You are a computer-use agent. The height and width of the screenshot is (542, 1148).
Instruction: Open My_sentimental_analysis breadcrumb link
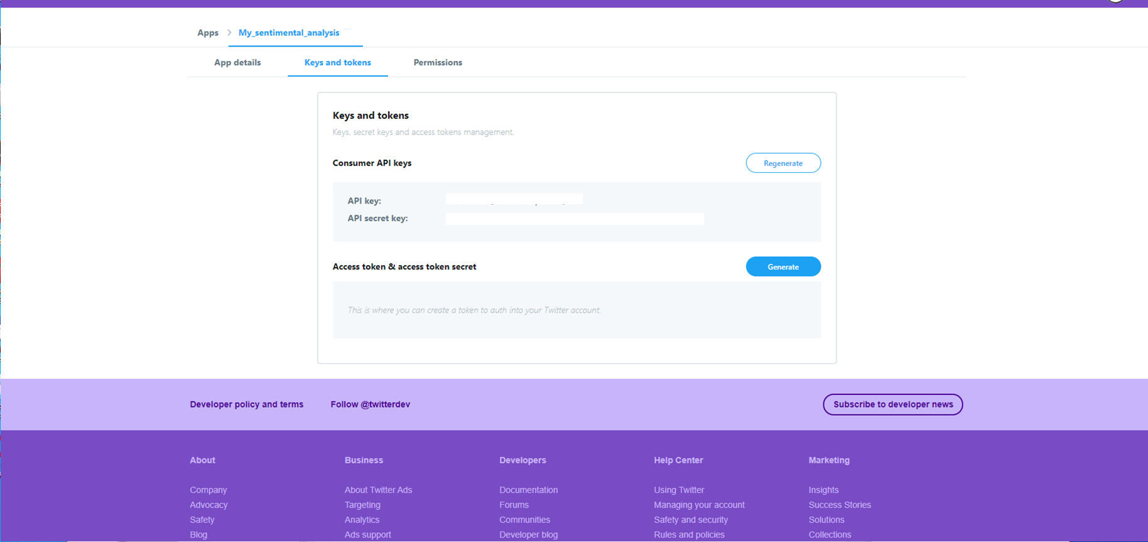pyautogui.click(x=289, y=33)
